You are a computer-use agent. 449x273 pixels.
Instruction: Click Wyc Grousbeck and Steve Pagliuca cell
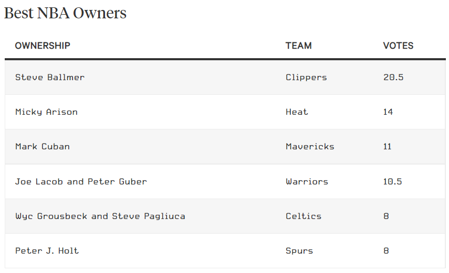tap(100, 216)
